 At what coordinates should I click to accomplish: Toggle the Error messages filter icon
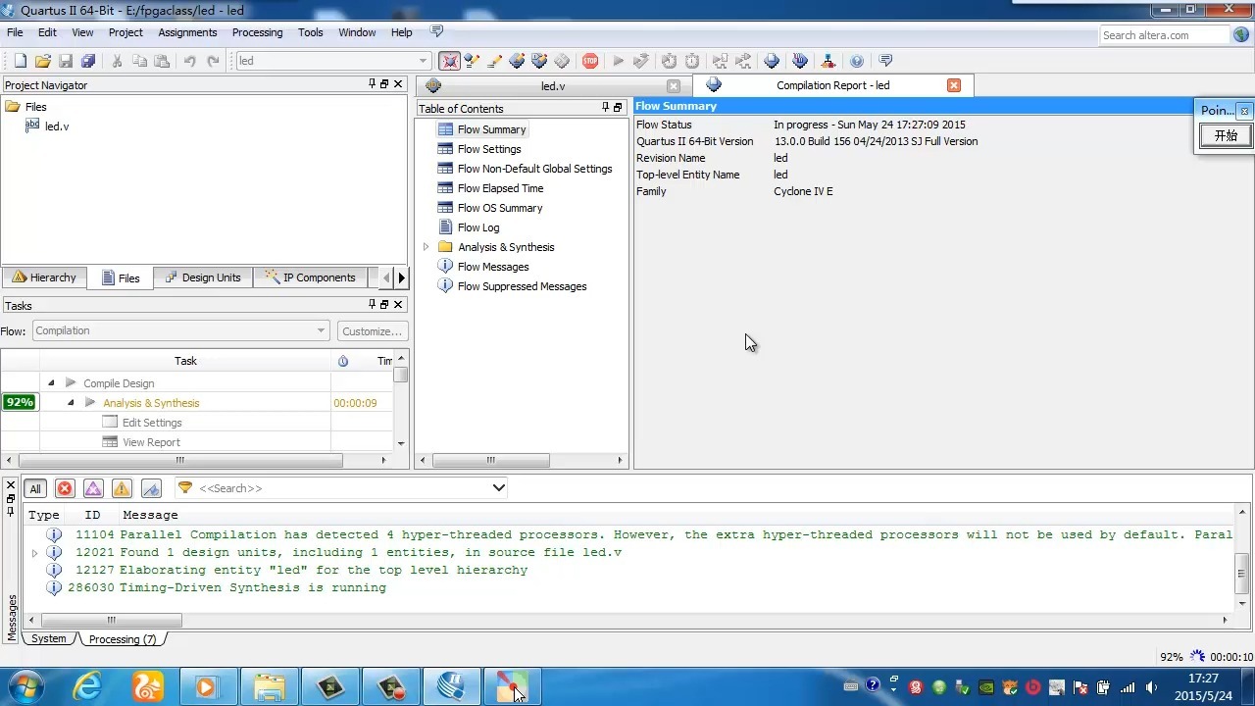(65, 488)
